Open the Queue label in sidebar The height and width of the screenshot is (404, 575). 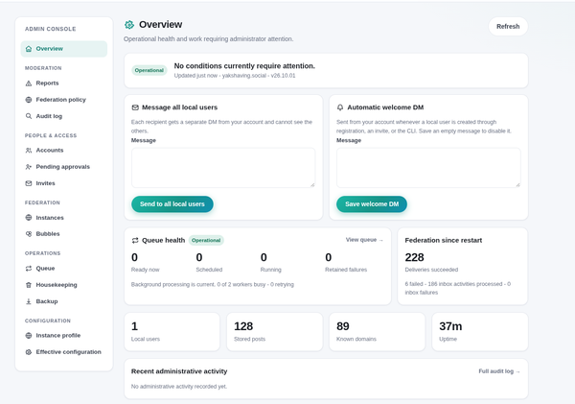45,269
